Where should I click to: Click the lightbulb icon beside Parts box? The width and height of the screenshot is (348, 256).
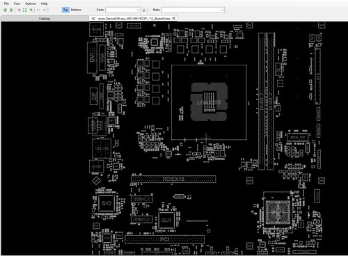click(144, 10)
